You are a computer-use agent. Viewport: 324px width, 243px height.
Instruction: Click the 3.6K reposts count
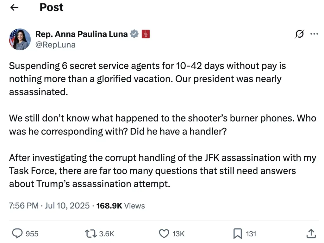[107, 234]
